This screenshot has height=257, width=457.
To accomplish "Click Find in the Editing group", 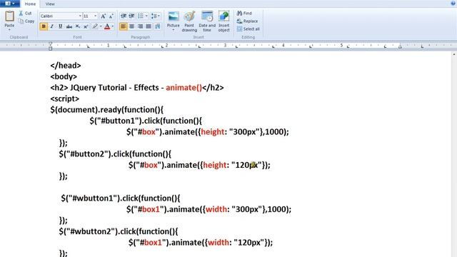I will [x=244, y=13].
